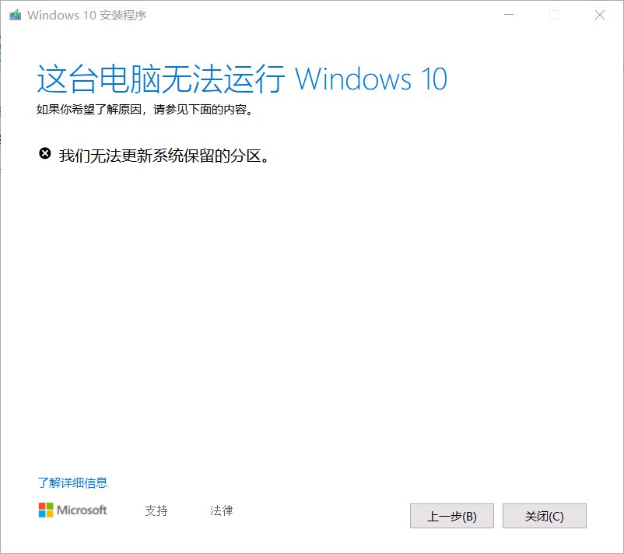Click the 如果你希望了解原因 subtitle line
This screenshot has height=554, width=624.
[145, 109]
